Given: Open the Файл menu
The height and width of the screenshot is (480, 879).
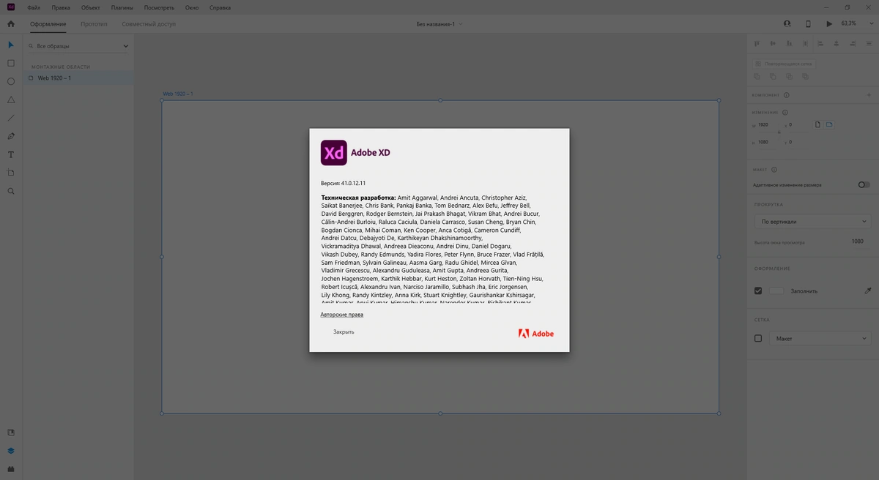Looking at the screenshot, I should 34,7.
